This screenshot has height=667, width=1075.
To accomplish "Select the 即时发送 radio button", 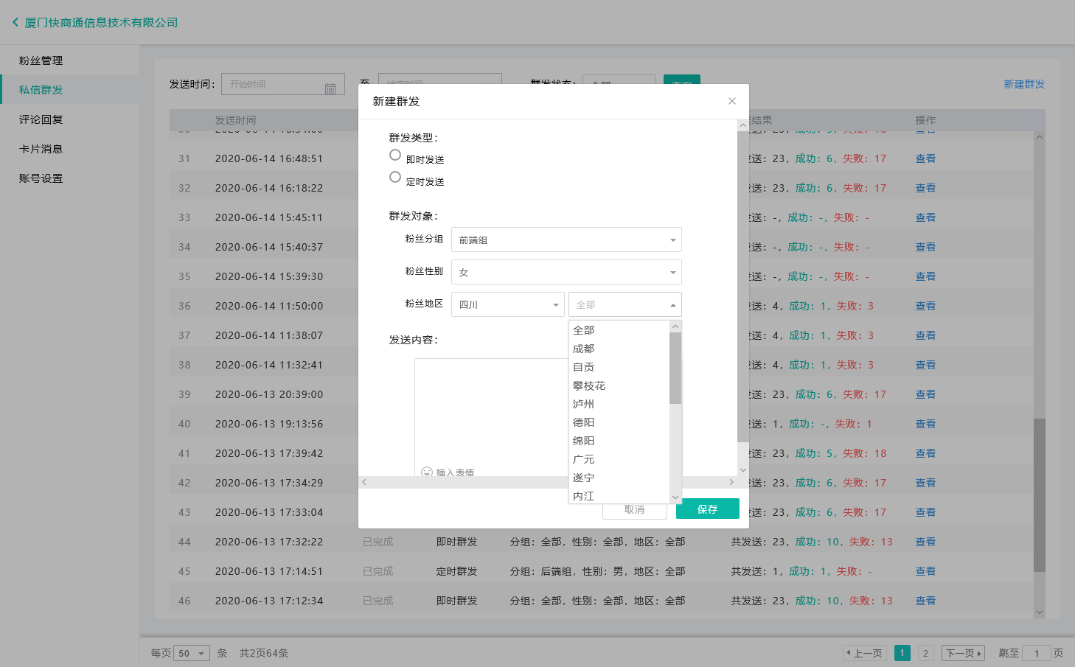I will pyautogui.click(x=395, y=155).
